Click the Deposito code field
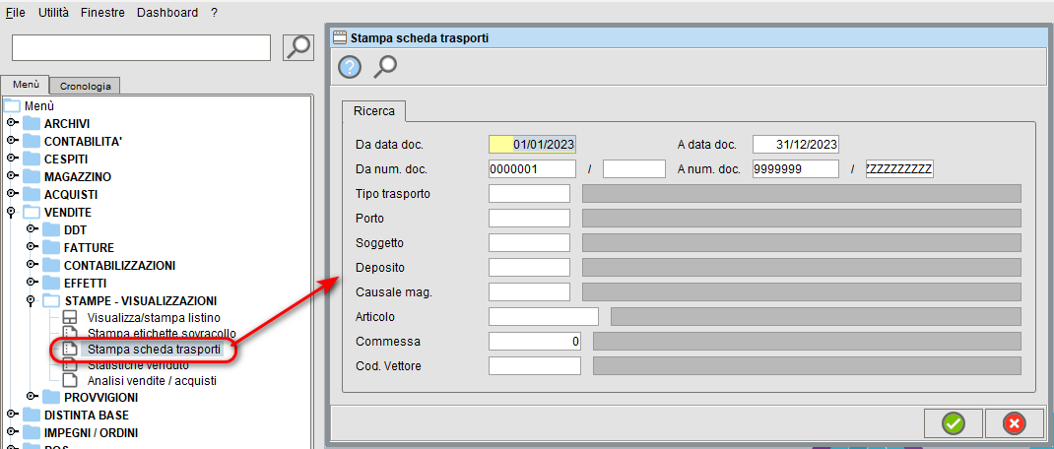The height and width of the screenshot is (449, 1054). (529, 267)
